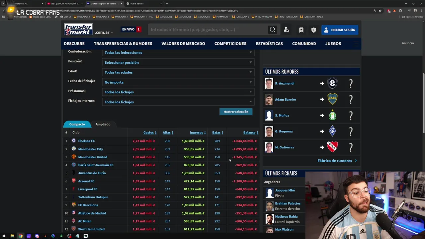Open Windows Start menu
425x239 pixels.
pos(4,236)
